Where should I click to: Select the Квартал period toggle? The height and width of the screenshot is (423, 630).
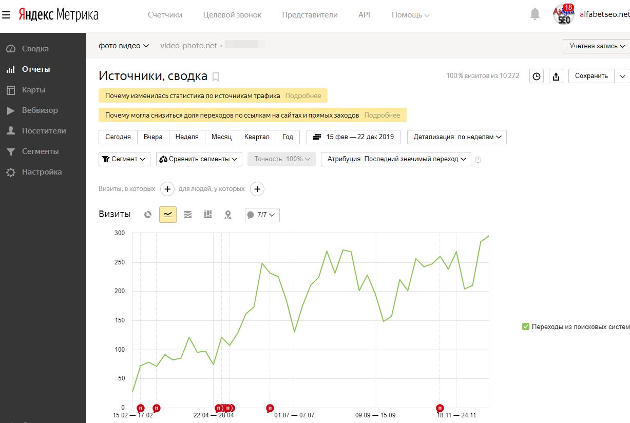click(x=257, y=137)
